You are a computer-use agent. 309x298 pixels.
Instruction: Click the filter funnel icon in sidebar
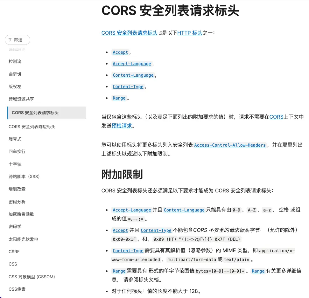[10, 40]
